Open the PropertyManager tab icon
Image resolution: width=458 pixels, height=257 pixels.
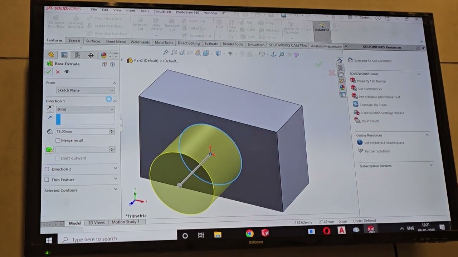click(64, 55)
